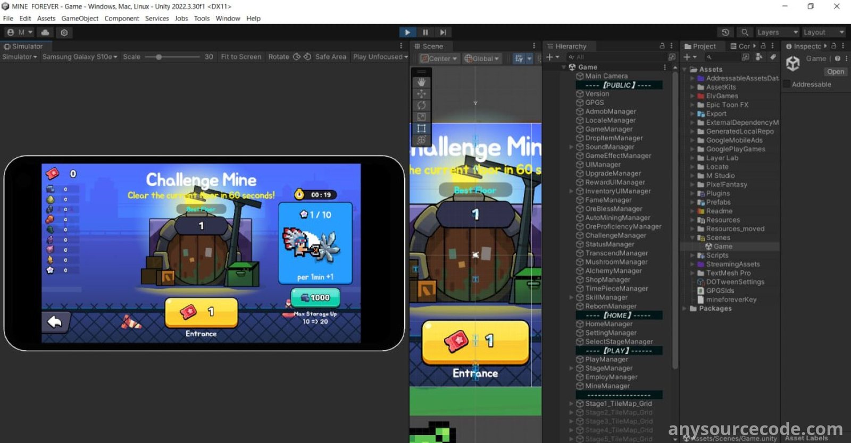Open the Center pivot mode dropdown

click(439, 58)
